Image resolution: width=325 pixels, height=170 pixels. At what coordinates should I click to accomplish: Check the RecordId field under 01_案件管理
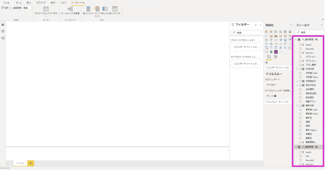300,49
